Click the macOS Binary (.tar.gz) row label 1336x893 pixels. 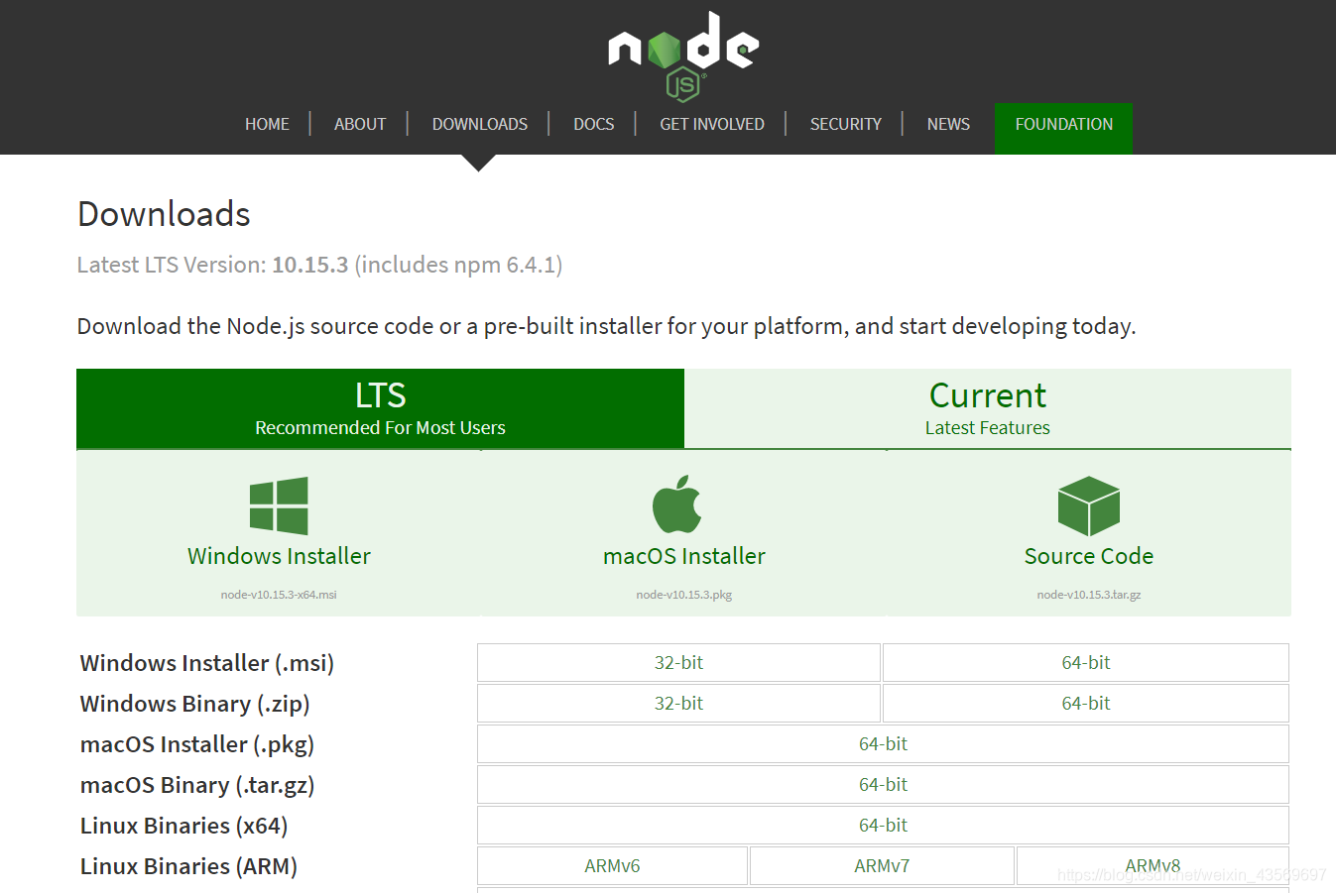[x=197, y=785]
